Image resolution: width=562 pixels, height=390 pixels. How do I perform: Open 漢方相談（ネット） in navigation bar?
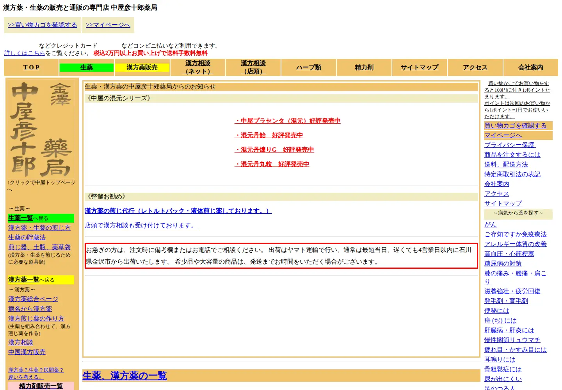pyautogui.click(x=197, y=67)
